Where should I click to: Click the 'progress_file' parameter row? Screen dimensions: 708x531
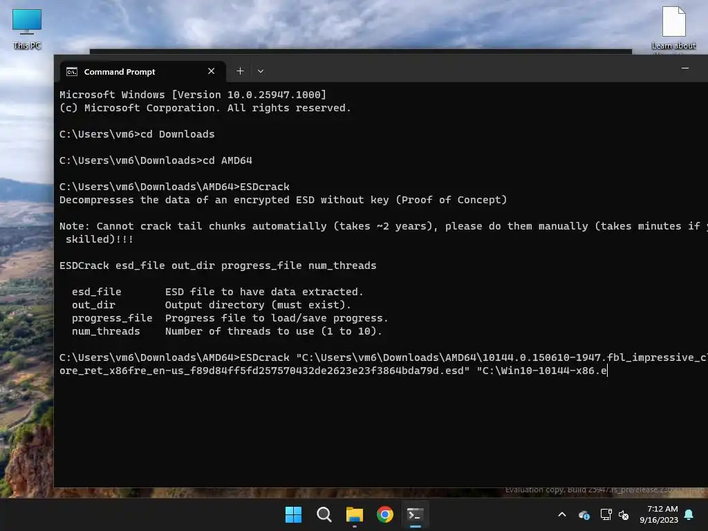click(230, 318)
